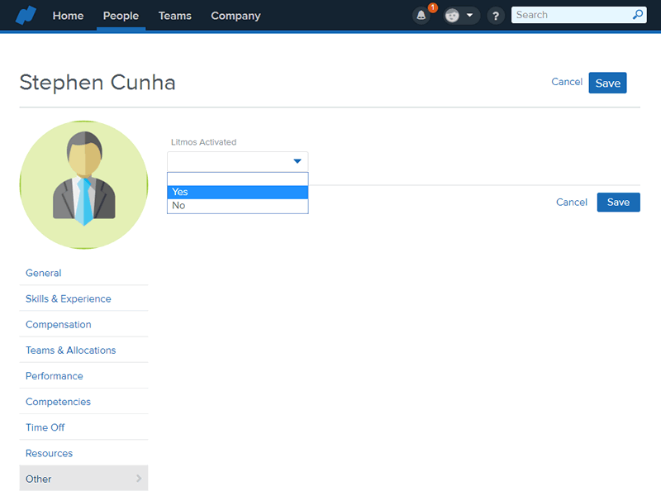Open the Performance section
Viewport: 661px width, 496px height.
[x=54, y=376]
